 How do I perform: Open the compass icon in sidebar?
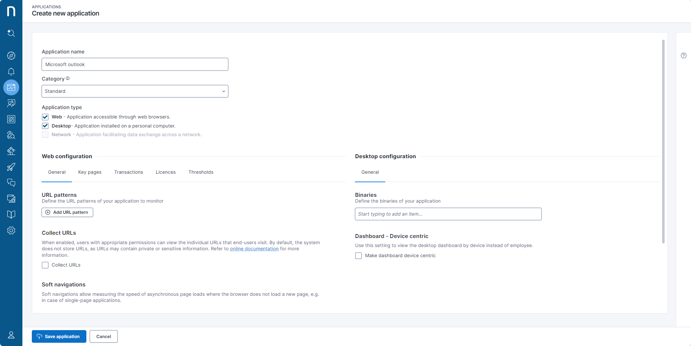click(x=11, y=56)
